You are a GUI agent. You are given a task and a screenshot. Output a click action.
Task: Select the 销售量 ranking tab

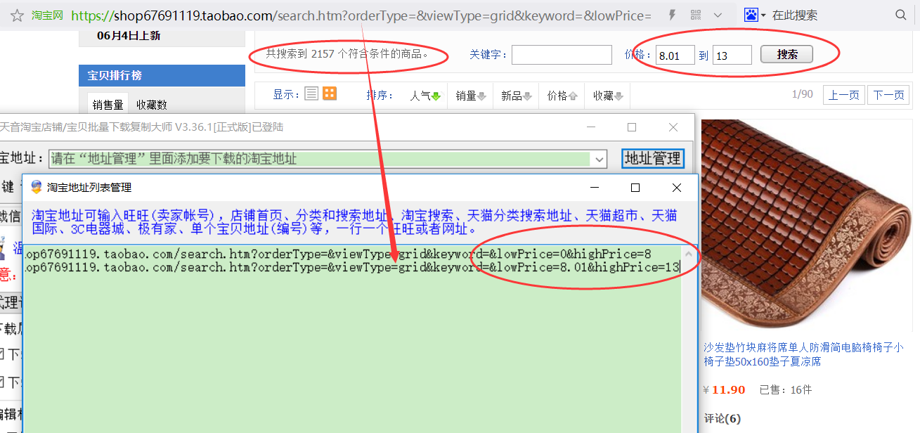[x=108, y=105]
